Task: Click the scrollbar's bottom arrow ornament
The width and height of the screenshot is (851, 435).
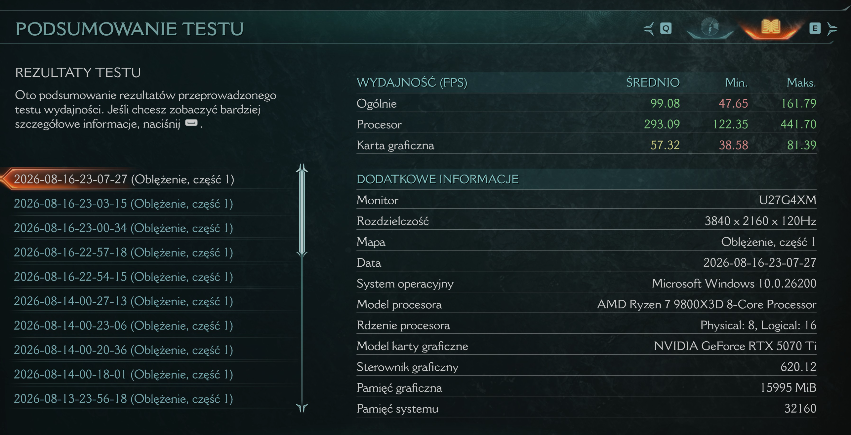Action: click(x=302, y=408)
